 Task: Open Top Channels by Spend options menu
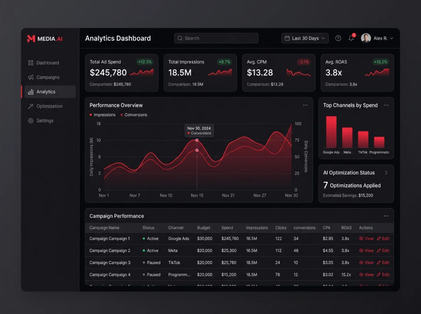tap(386, 105)
